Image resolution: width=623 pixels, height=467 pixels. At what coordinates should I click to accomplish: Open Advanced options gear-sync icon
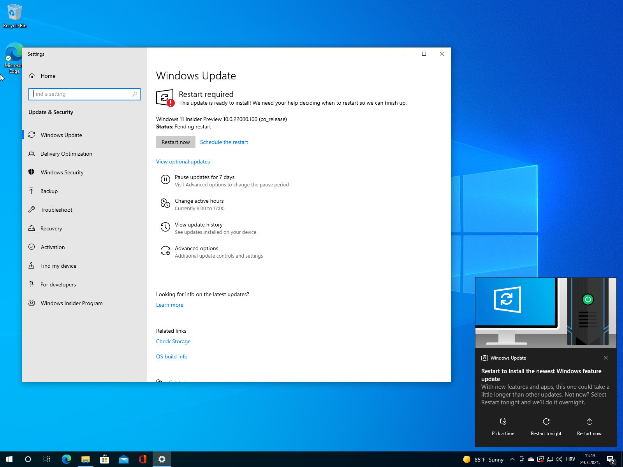165,251
